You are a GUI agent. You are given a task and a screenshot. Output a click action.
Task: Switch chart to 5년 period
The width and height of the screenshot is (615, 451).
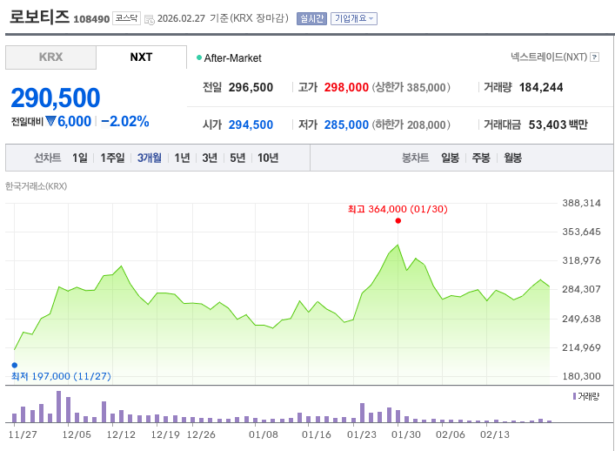click(237, 158)
